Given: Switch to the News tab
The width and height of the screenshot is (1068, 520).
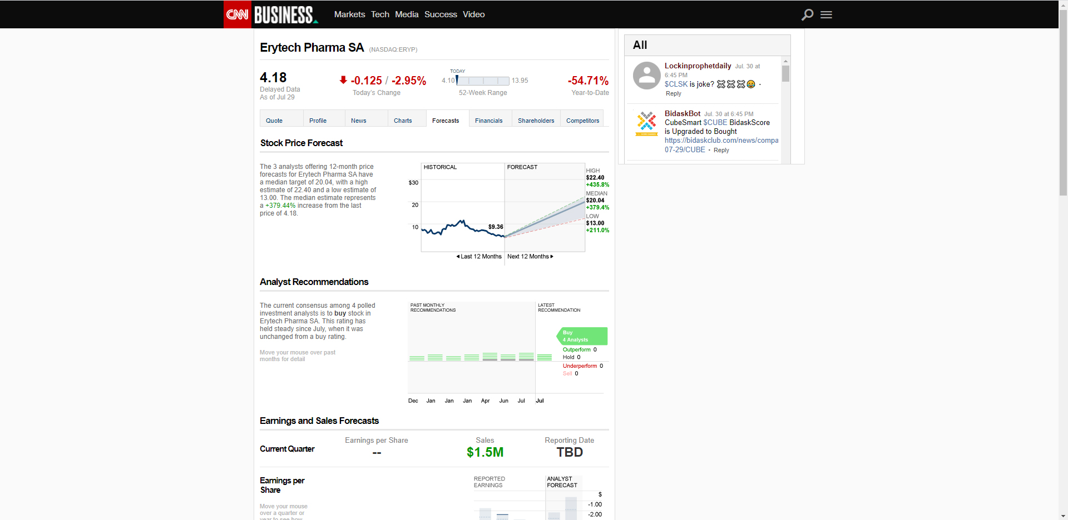Looking at the screenshot, I should pos(367,119).
